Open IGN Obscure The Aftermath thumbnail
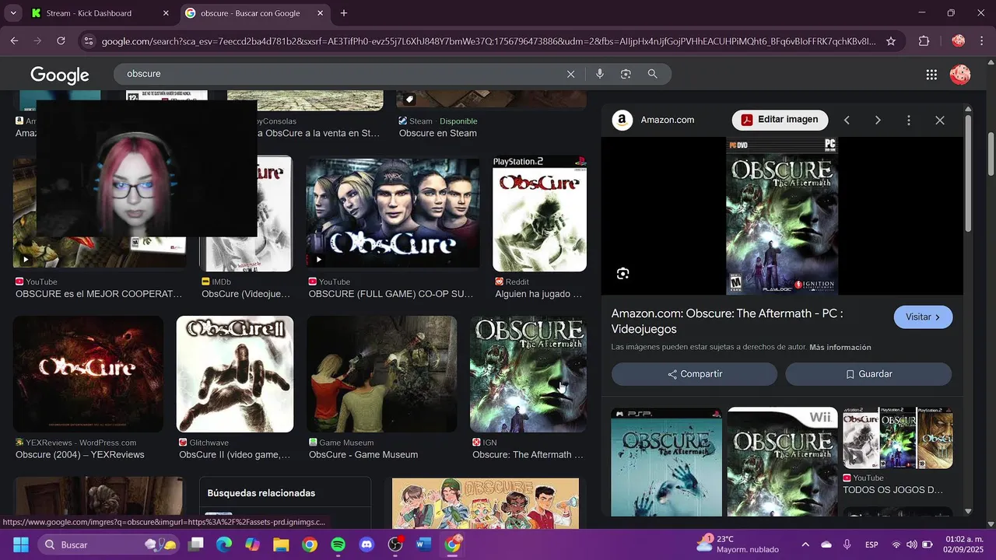Viewport: 996px width, 560px height. (528, 374)
